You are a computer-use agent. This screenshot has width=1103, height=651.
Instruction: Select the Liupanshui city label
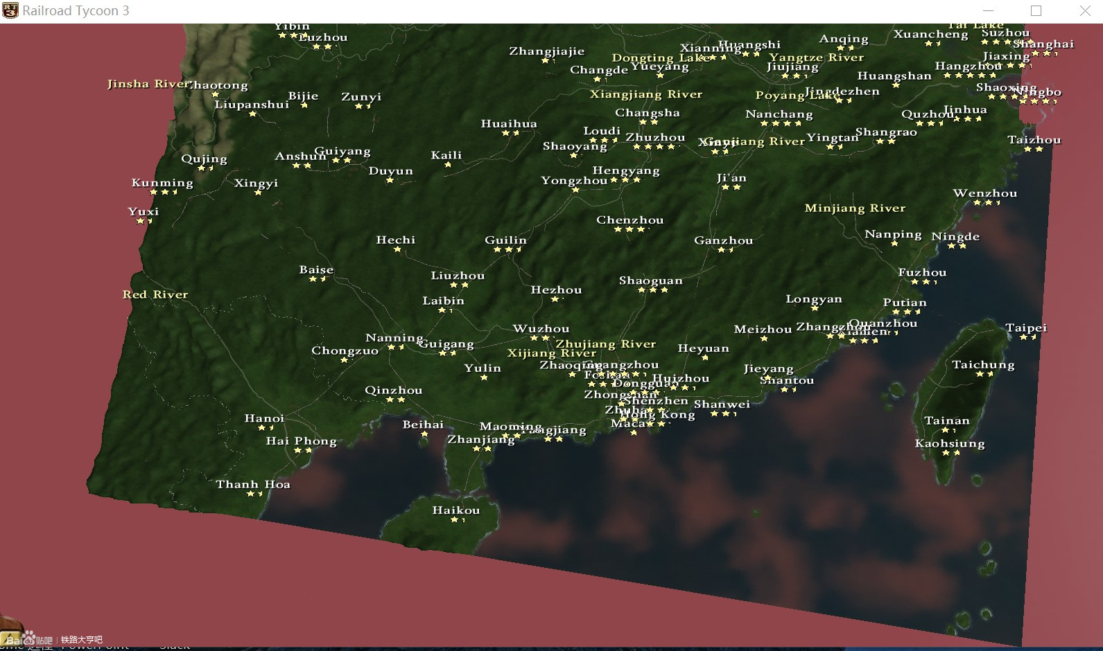252,105
